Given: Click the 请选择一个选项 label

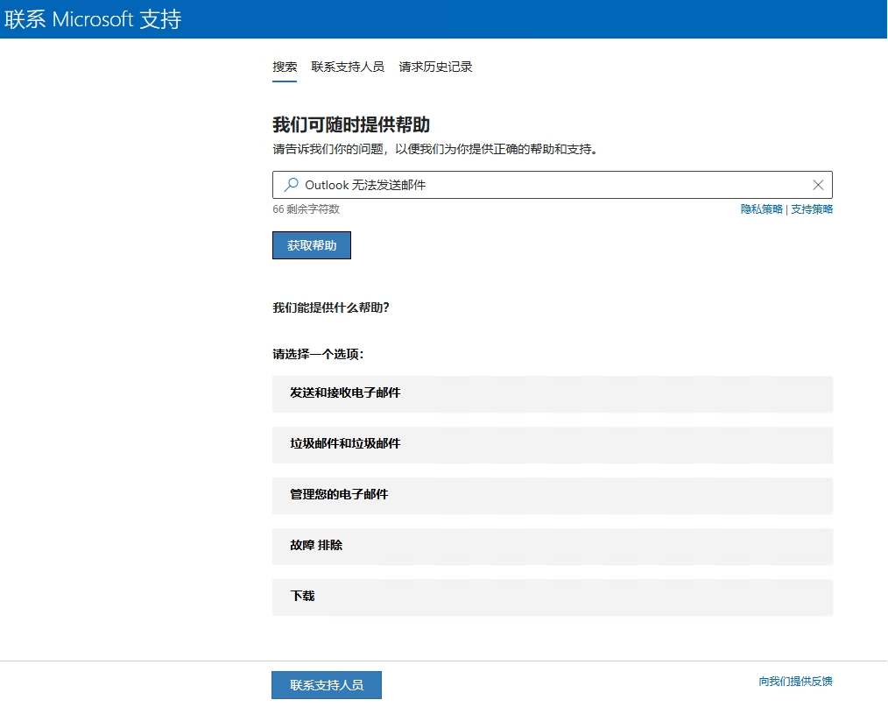Looking at the screenshot, I should 318,354.
